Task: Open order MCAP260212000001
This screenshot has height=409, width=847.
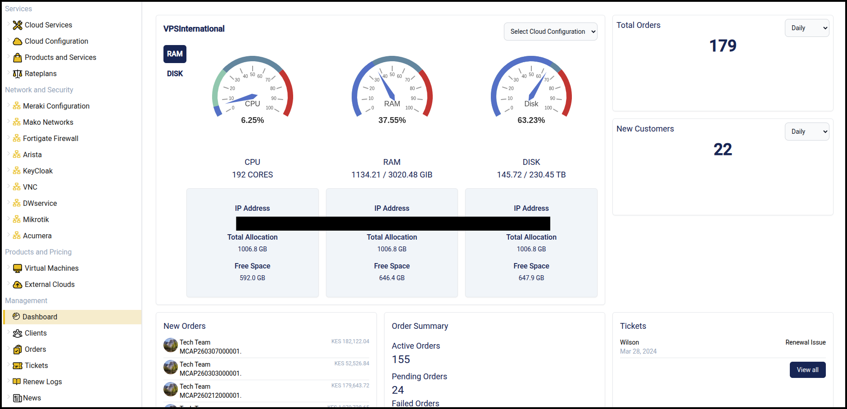Action: pyautogui.click(x=210, y=395)
